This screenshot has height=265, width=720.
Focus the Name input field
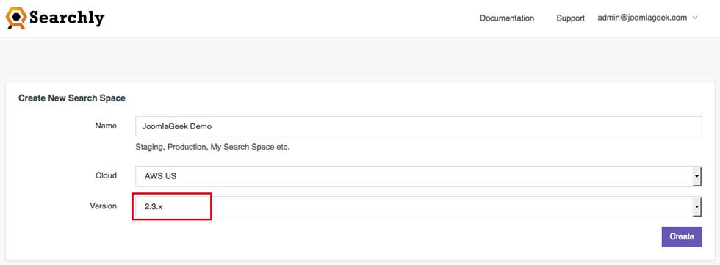tap(418, 126)
